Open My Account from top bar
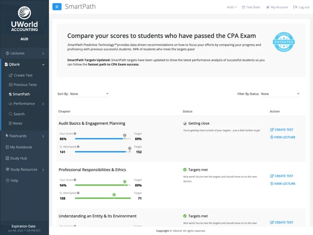 pyautogui.click(x=277, y=7)
